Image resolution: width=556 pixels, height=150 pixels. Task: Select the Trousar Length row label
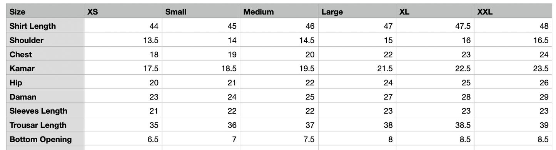point(45,125)
